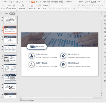Image resolution: width=106 pixels, height=103 pixels.
Task: Click the plus icon to add a slide
Action: pos(9,100)
